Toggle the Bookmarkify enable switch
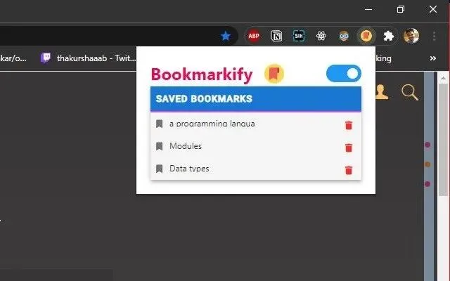The width and height of the screenshot is (450, 281). pyautogui.click(x=344, y=73)
